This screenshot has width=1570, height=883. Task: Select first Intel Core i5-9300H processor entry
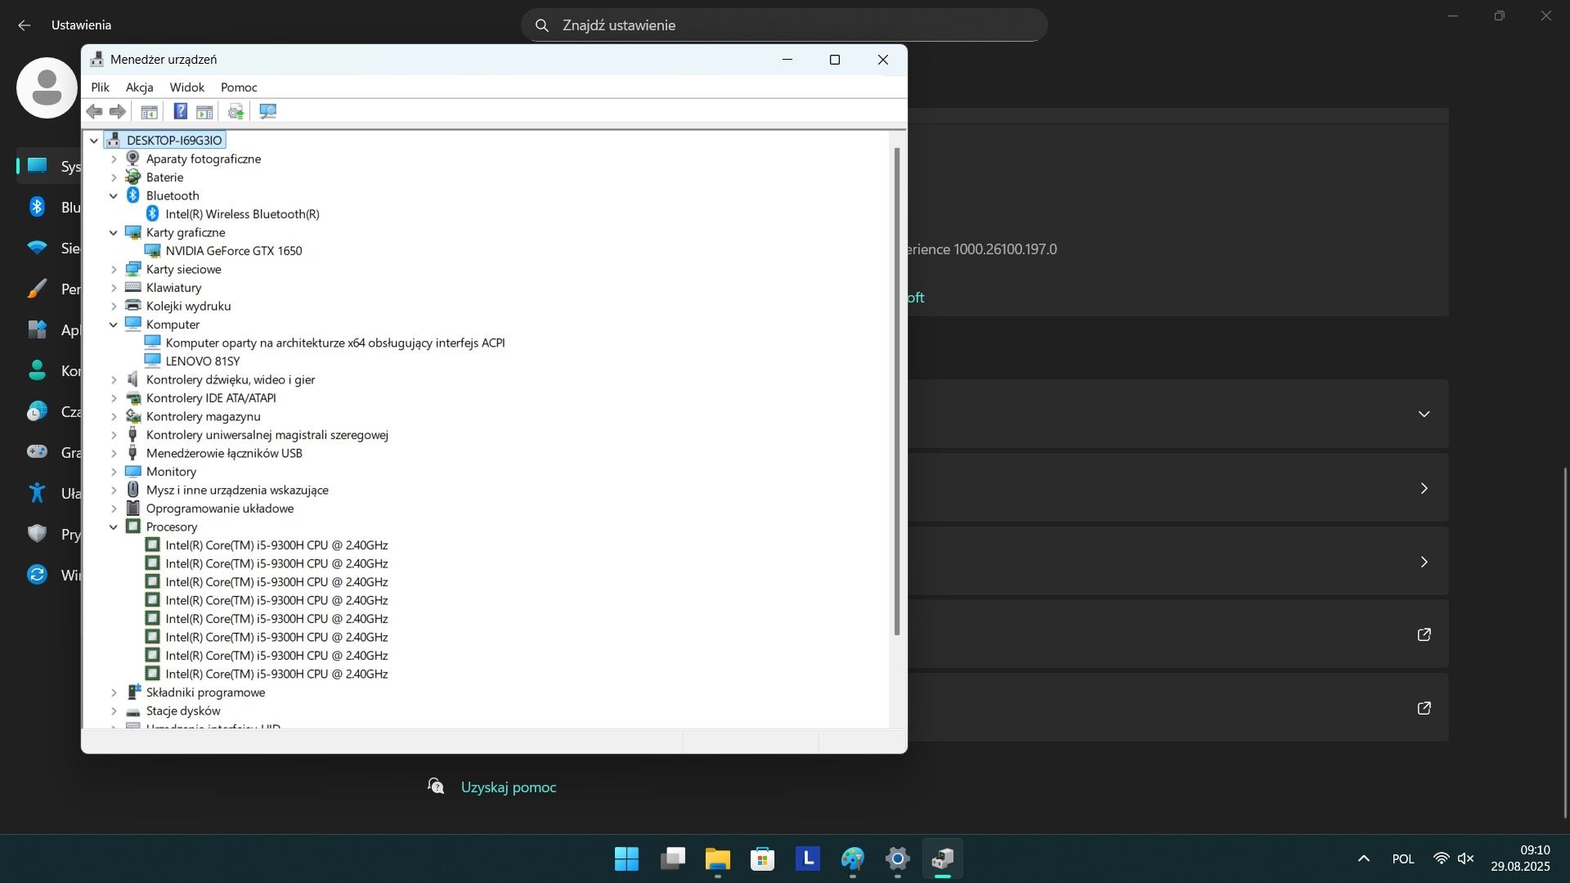276,545
